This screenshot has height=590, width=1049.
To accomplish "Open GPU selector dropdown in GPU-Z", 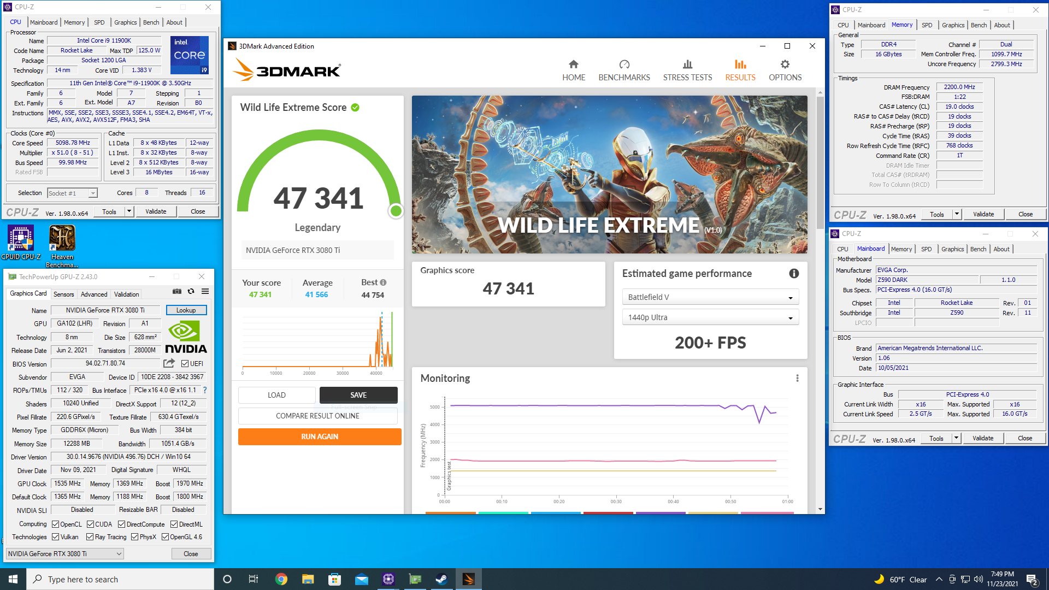I will coord(65,553).
